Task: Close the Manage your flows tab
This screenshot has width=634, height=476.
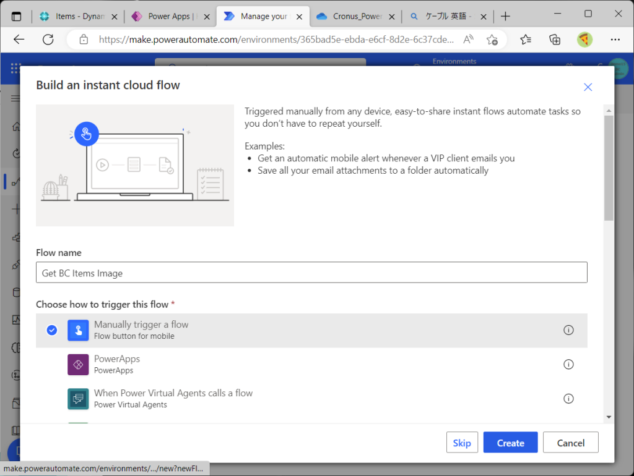Action: (299, 17)
